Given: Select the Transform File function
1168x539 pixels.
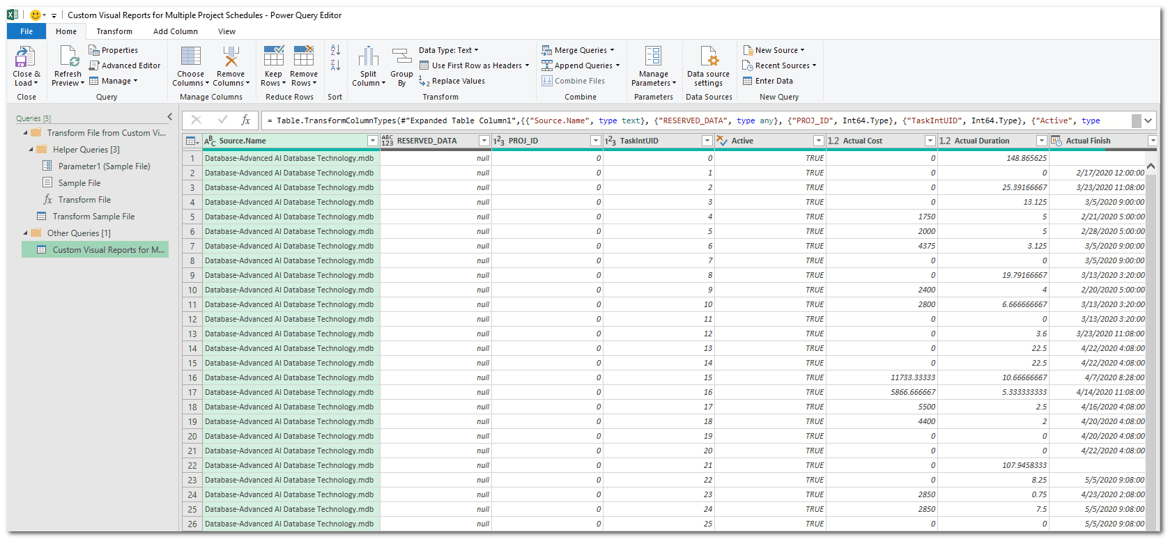Looking at the screenshot, I should (x=84, y=200).
